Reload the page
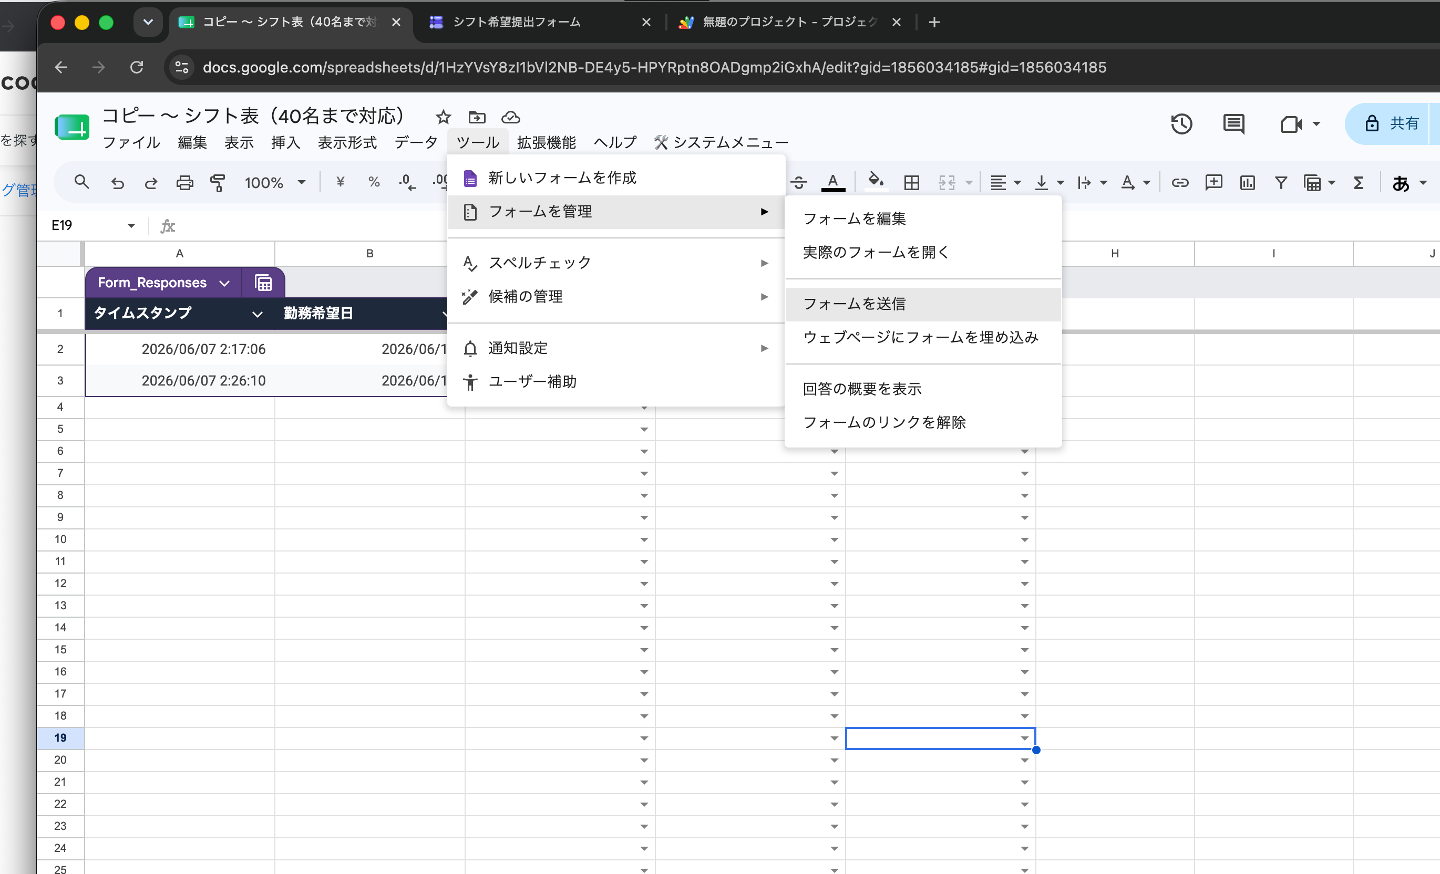 [x=137, y=67]
